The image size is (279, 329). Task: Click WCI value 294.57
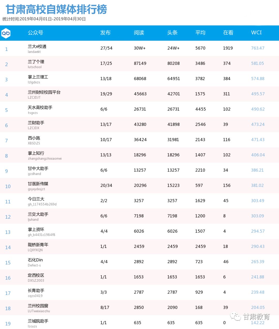pos(258,231)
